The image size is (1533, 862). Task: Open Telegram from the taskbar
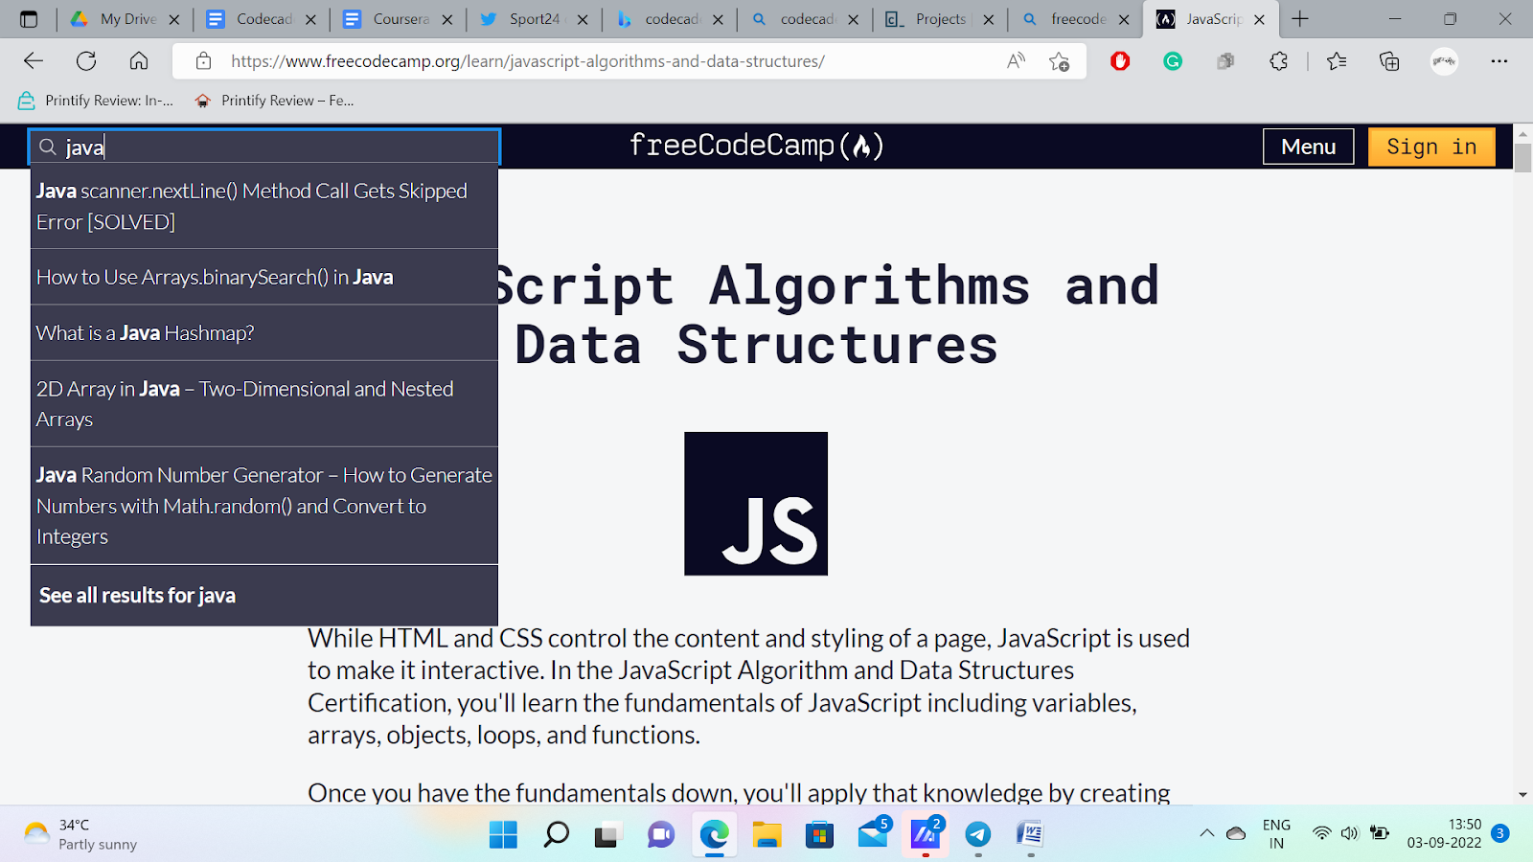977,834
